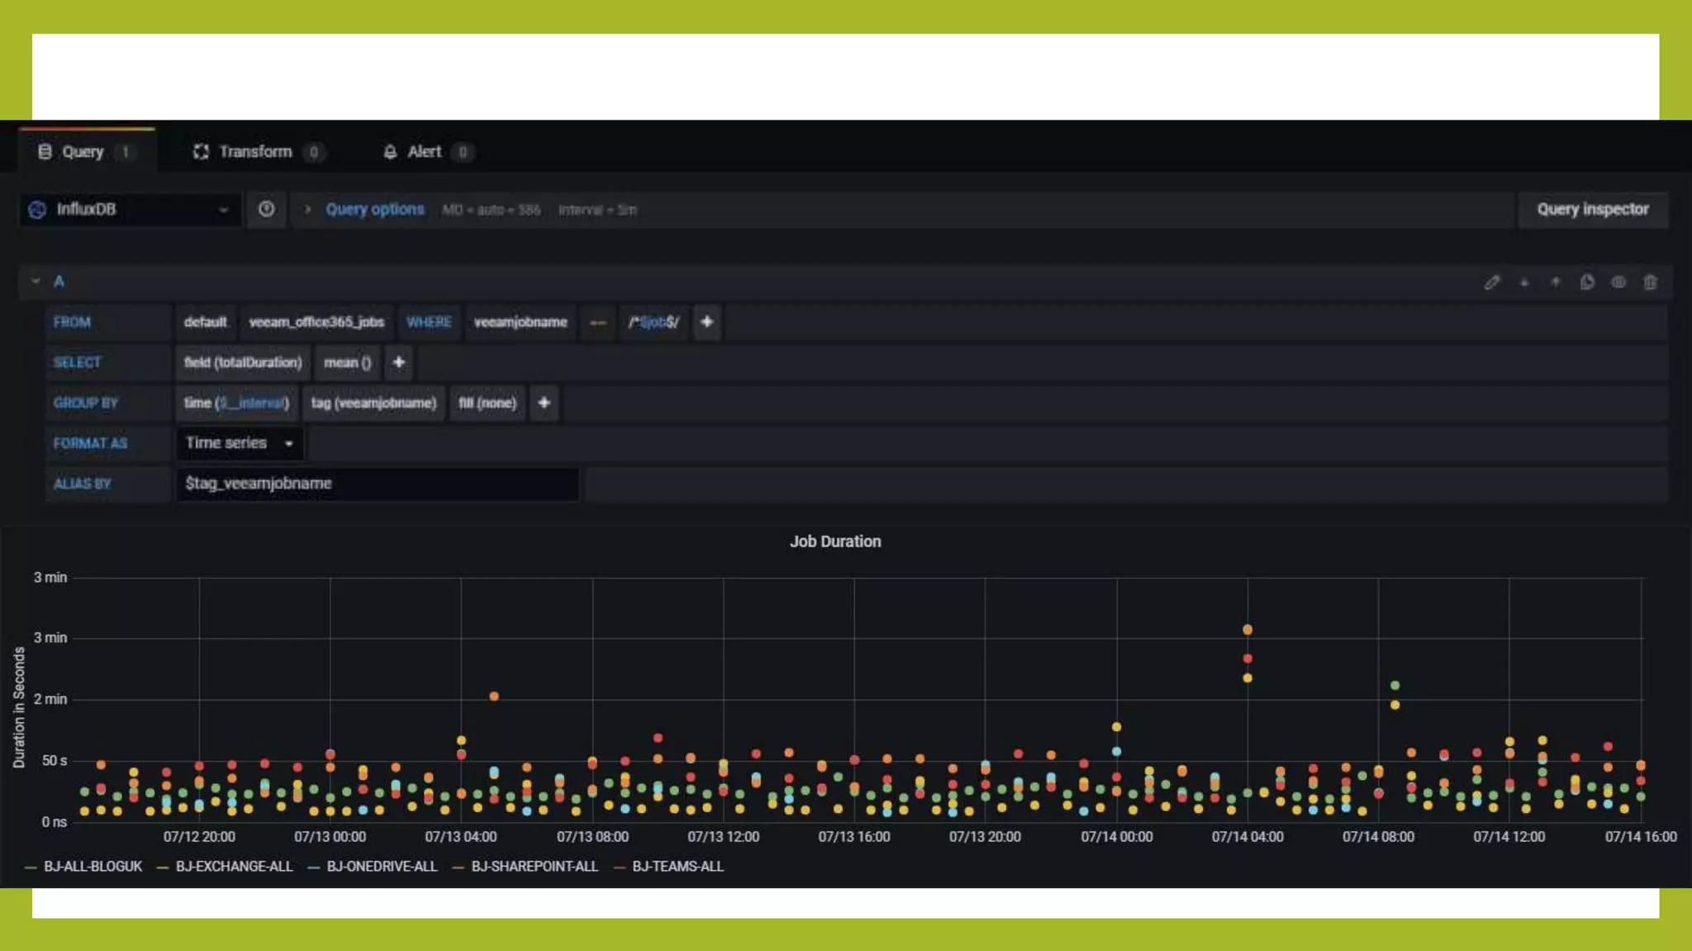Click the data source help icon
This screenshot has height=951, width=1692.
pyautogui.click(x=266, y=210)
